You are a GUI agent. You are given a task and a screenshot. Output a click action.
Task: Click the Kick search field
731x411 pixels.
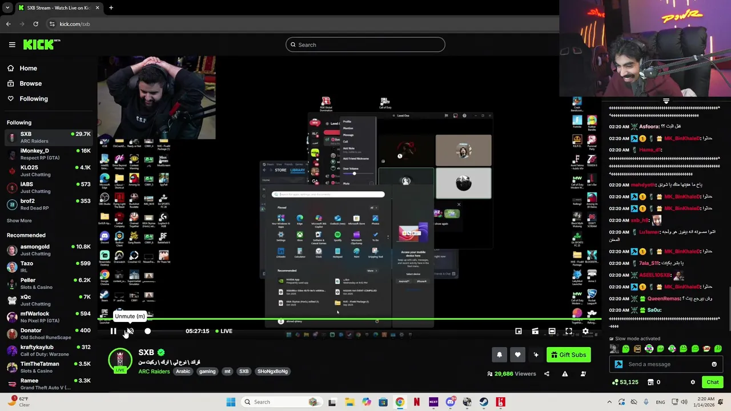(x=365, y=45)
